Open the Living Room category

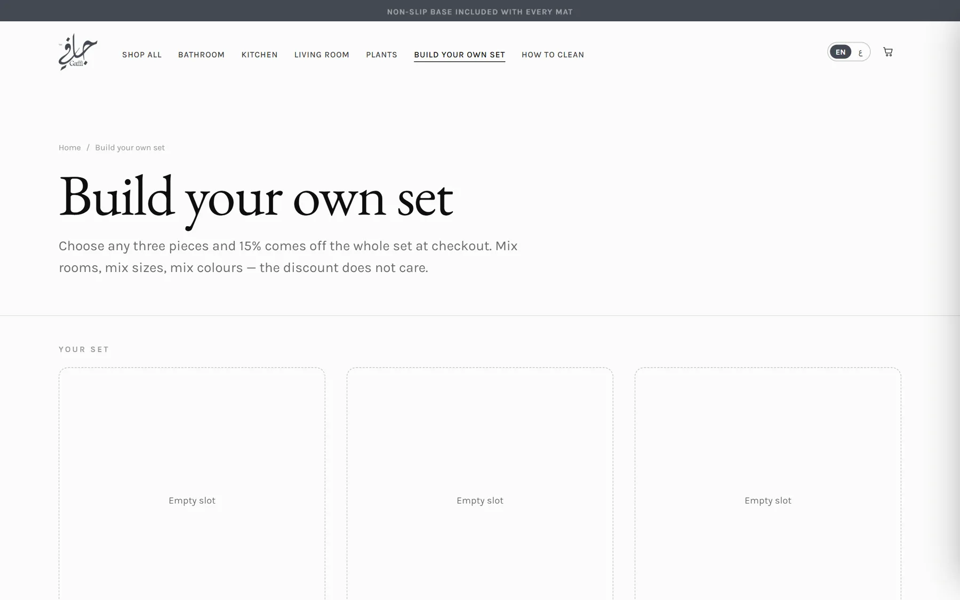(x=322, y=54)
